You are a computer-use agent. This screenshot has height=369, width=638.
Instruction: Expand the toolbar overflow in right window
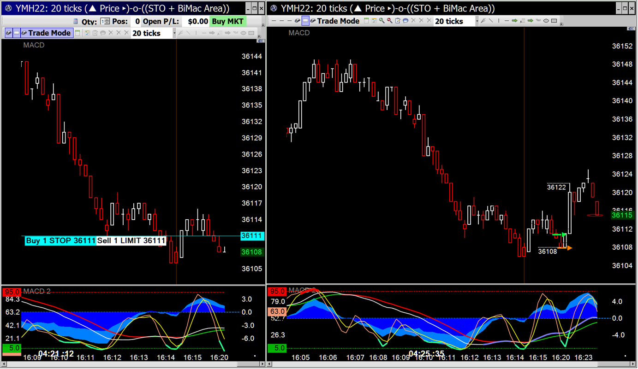click(561, 24)
